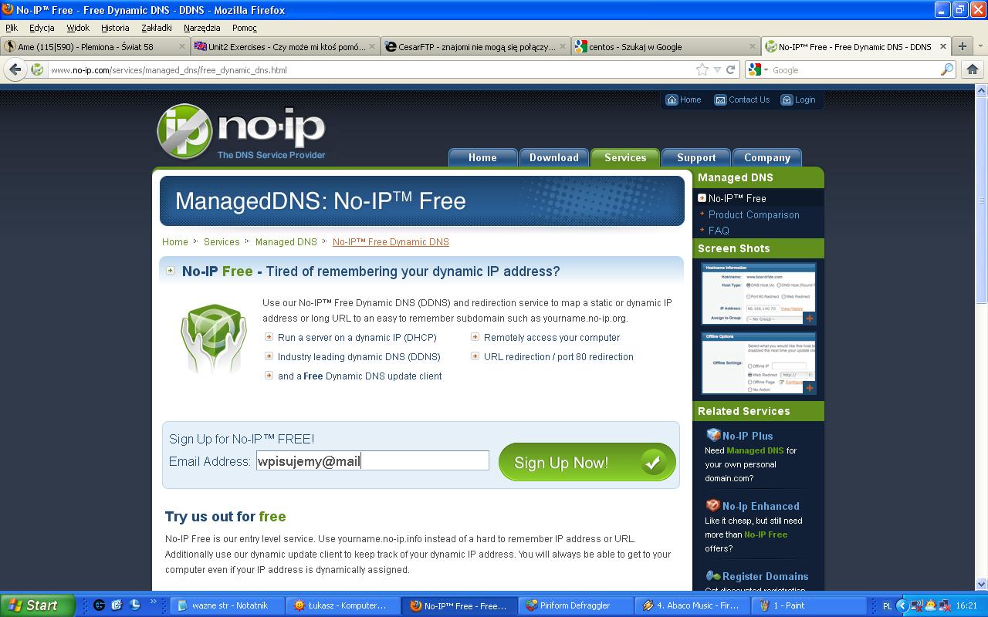
Task: Click the first quick launch icon beside Start
Action: coord(99,605)
